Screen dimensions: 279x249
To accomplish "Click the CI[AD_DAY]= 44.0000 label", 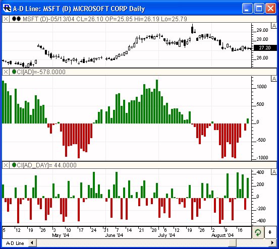I will click(46, 165).
